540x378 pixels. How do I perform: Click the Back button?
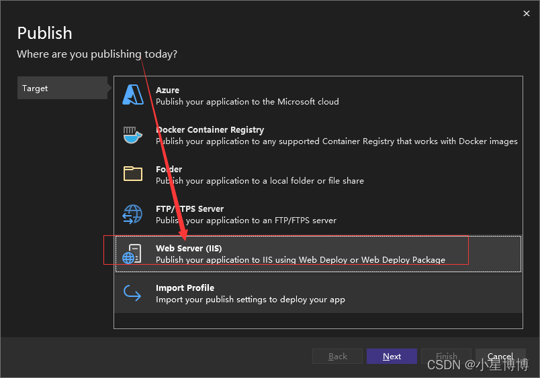(337, 357)
